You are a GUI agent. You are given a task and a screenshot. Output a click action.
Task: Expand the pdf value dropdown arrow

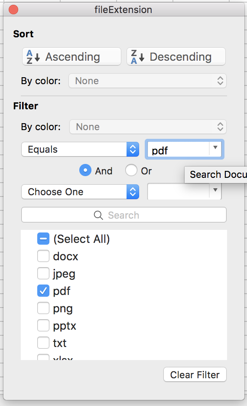pyautogui.click(x=215, y=148)
